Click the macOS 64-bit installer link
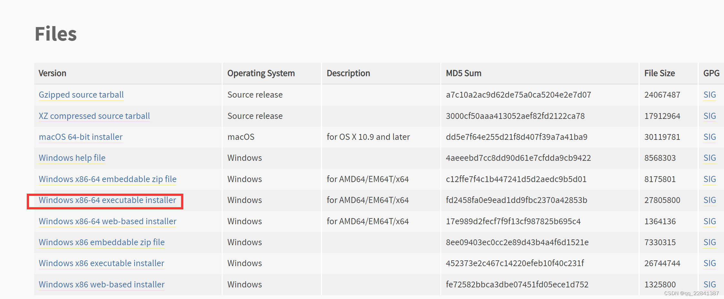Screen dimensions: 724x299 81,137
